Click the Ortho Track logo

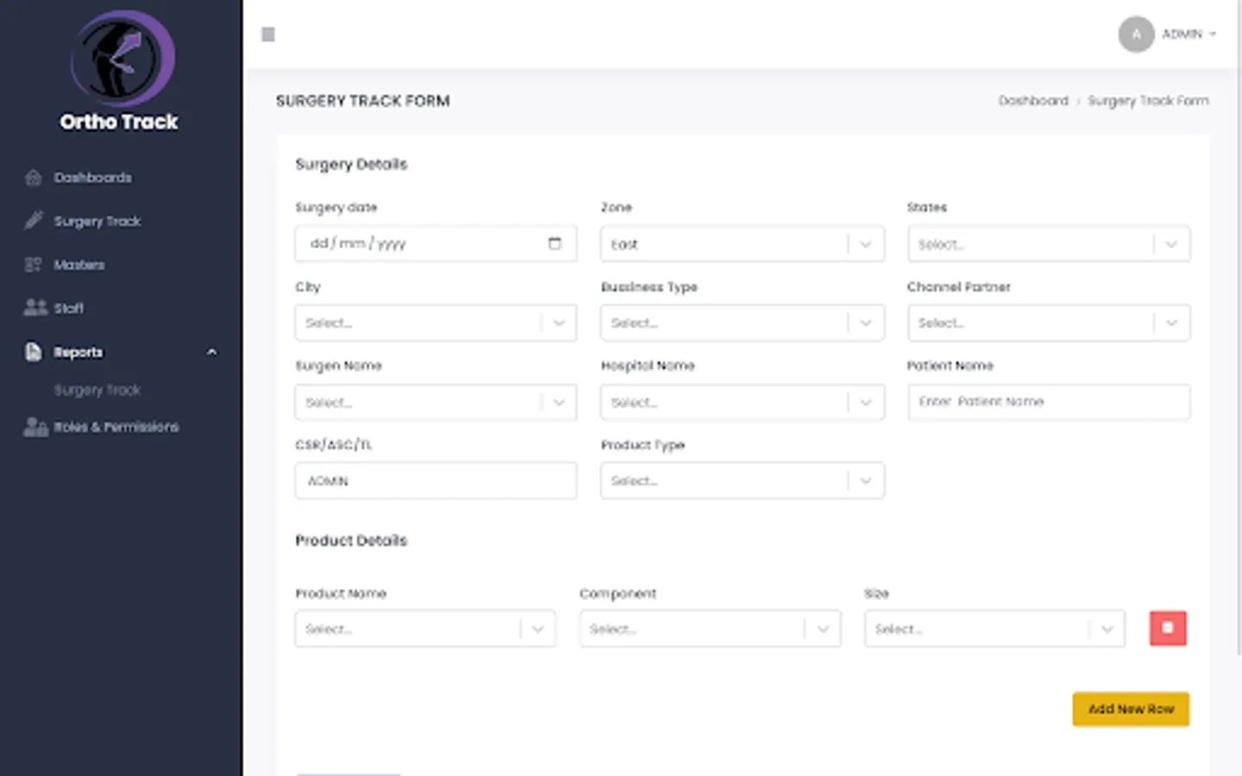(x=121, y=59)
